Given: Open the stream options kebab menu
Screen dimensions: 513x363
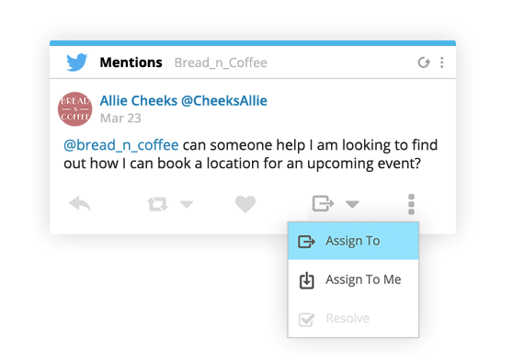Looking at the screenshot, I should click(x=442, y=62).
